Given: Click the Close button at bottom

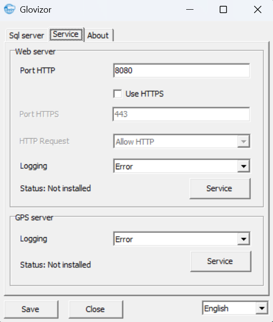Looking at the screenshot, I should pyautogui.click(x=96, y=309).
